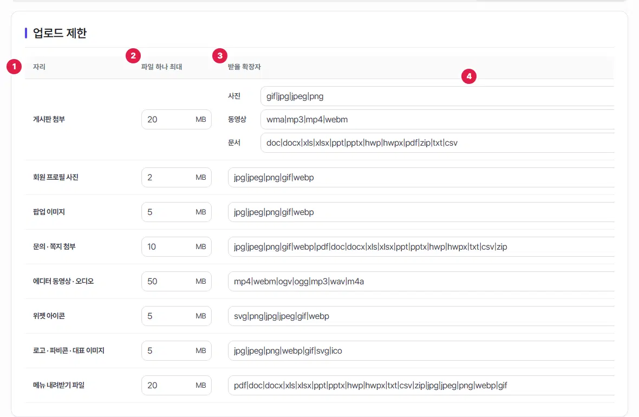Click the red annotation marker 3

[220, 55]
